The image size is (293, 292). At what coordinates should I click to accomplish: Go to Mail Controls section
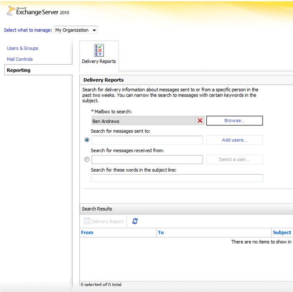click(x=20, y=59)
